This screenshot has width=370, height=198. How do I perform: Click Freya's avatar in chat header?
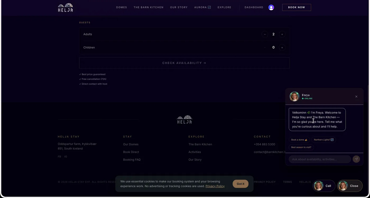pyautogui.click(x=294, y=96)
